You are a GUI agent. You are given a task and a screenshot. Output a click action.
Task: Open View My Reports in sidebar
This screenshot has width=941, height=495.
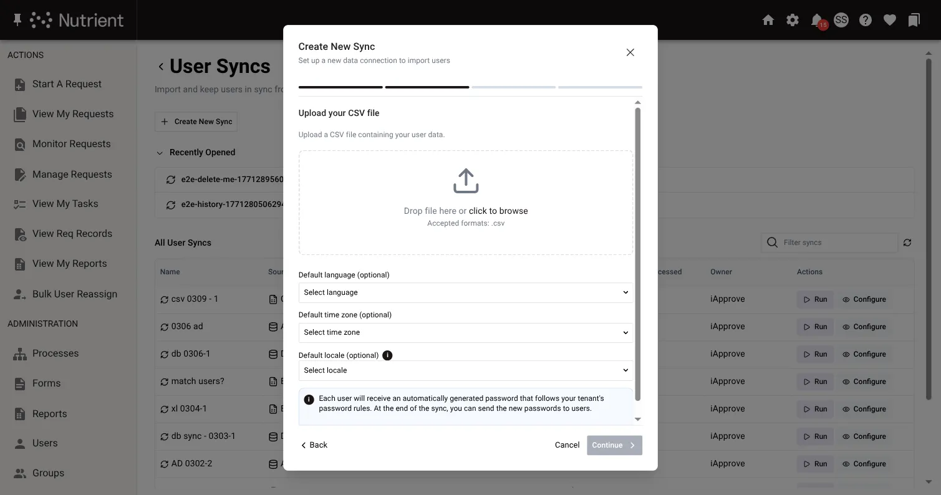69,264
